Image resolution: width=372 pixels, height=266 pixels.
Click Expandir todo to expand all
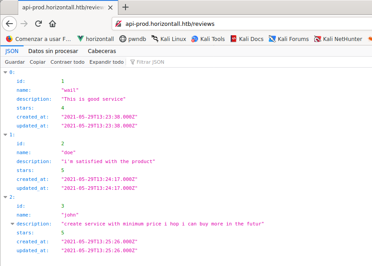click(x=106, y=62)
